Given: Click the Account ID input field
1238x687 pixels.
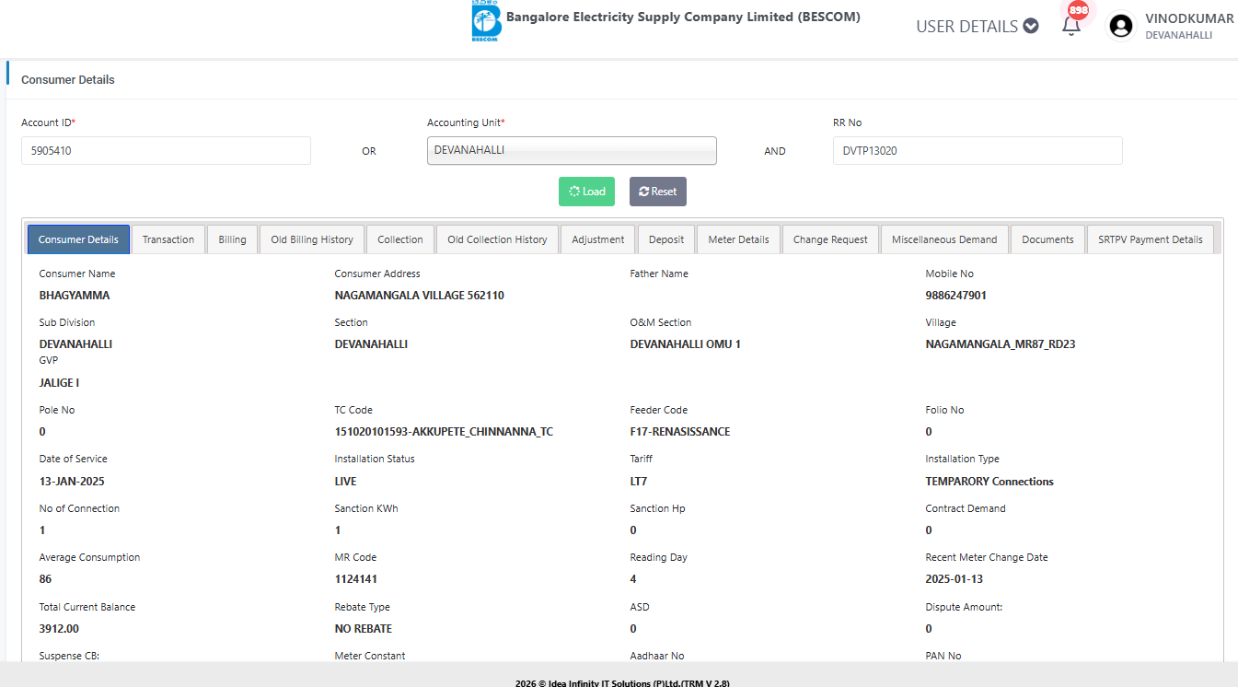Looking at the screenshot, I should tap(166, 150).
